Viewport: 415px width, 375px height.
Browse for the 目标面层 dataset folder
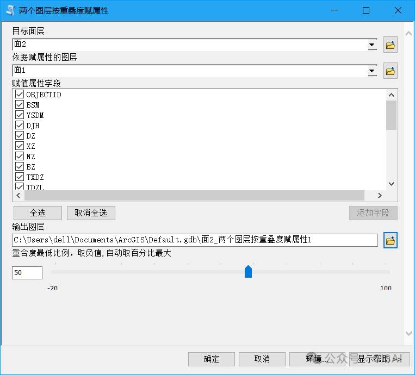pyautogui.click(x=391, y=45)
